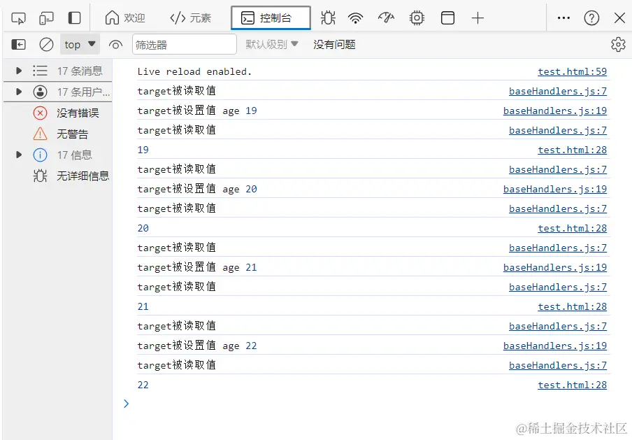Screen dimensions: 632x440
Task: Open the Network wifi icon tab
Action: point(355,18)
